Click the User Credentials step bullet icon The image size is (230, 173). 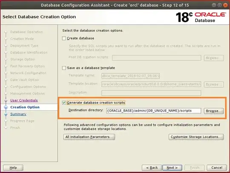pyautogui.click(x=6, y=100)
